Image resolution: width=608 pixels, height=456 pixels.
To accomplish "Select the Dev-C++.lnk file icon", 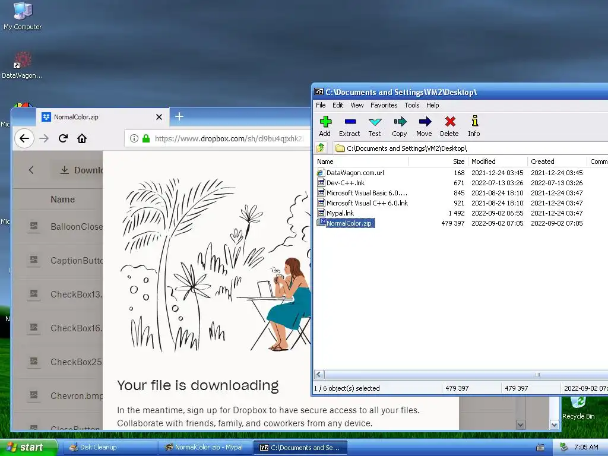I will [x=321, y=183].
